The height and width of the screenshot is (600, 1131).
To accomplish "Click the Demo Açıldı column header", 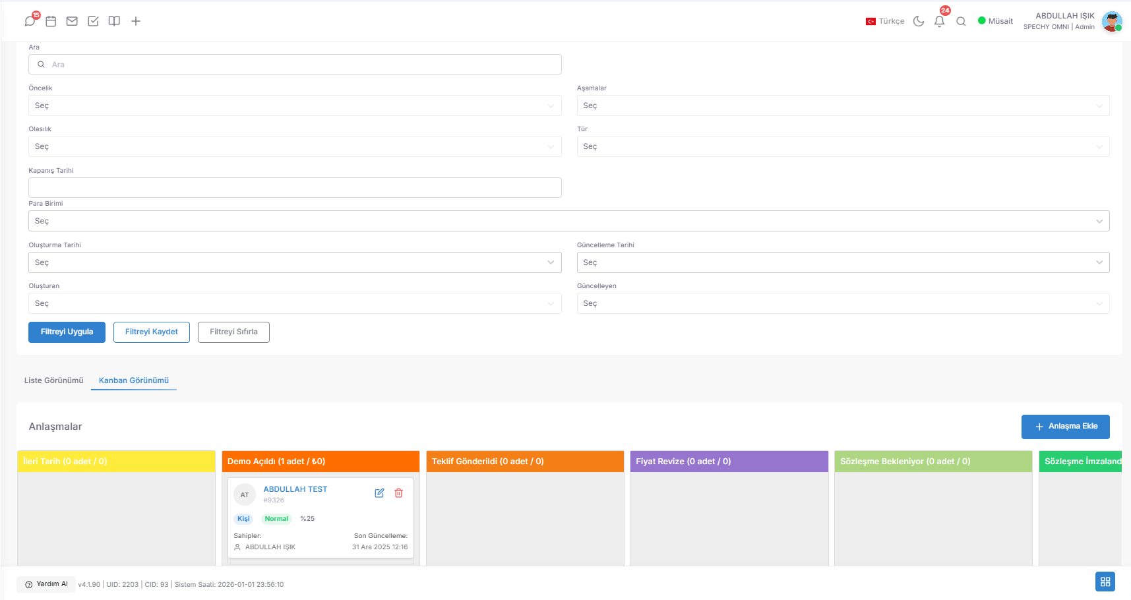I will click(x=321, y=462).
